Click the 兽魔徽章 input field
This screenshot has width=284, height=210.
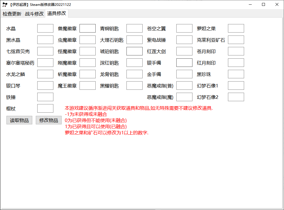87,28
